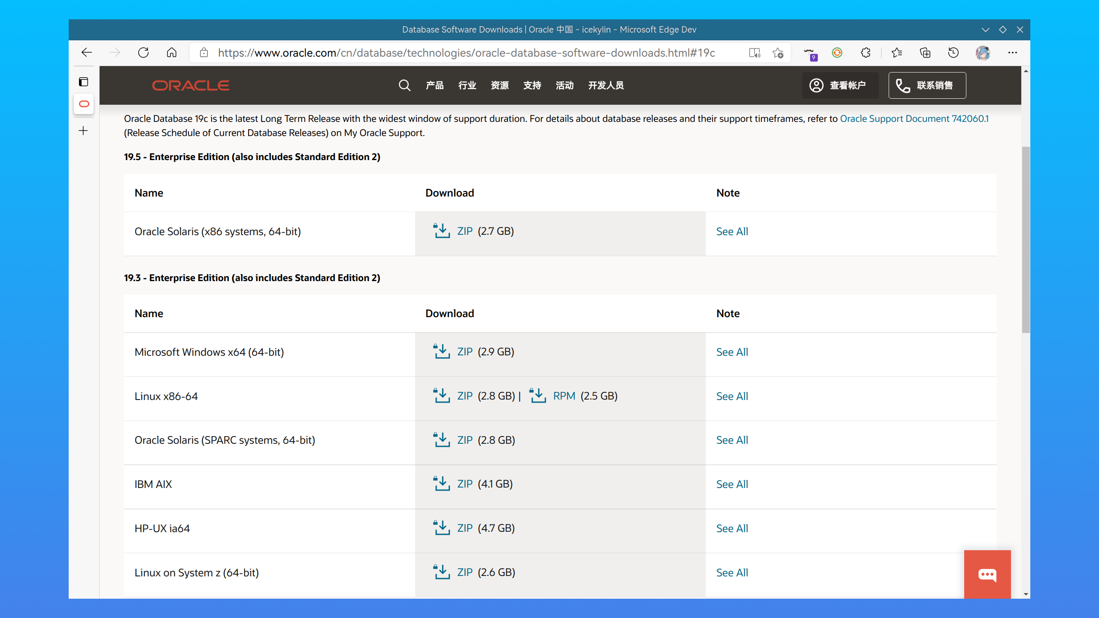Image resolution: width=1099 pixels, height=618 pixels.
Task: See All notes for IBM AIX
Action: [732, 484]
